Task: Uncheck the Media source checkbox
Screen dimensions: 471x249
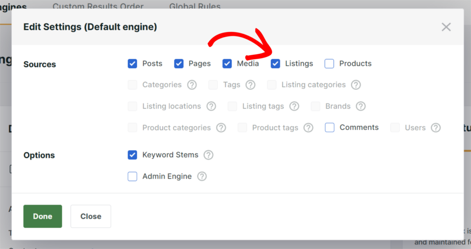Action: point(227,64)
